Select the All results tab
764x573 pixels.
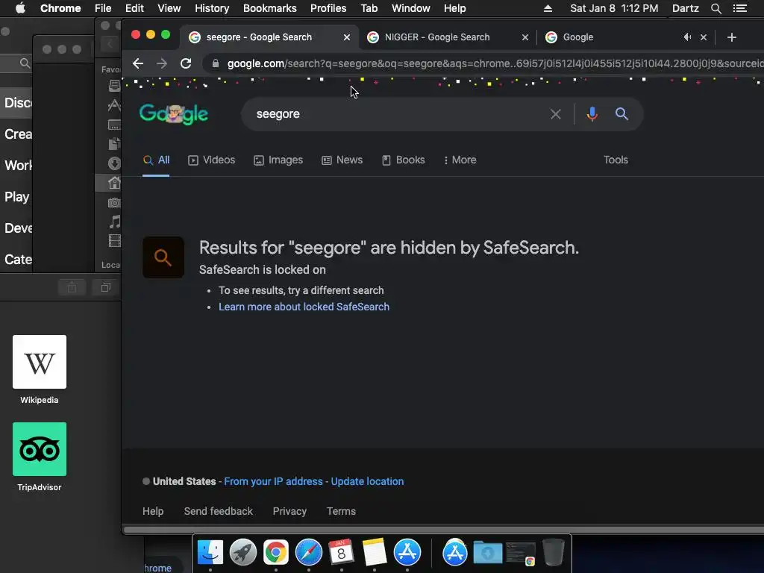(x=156, y=160)
